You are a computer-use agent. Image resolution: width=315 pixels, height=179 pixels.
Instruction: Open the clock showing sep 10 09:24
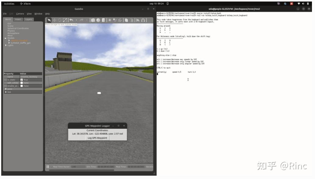[x=157, y=4]
